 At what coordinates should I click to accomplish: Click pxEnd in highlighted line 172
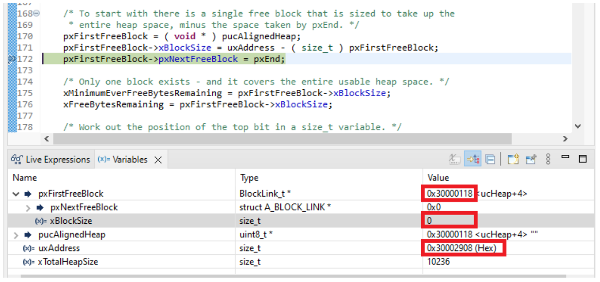coord(267,59)
